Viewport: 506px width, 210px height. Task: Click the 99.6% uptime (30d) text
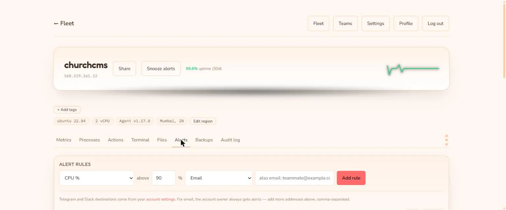pos(204,69)
